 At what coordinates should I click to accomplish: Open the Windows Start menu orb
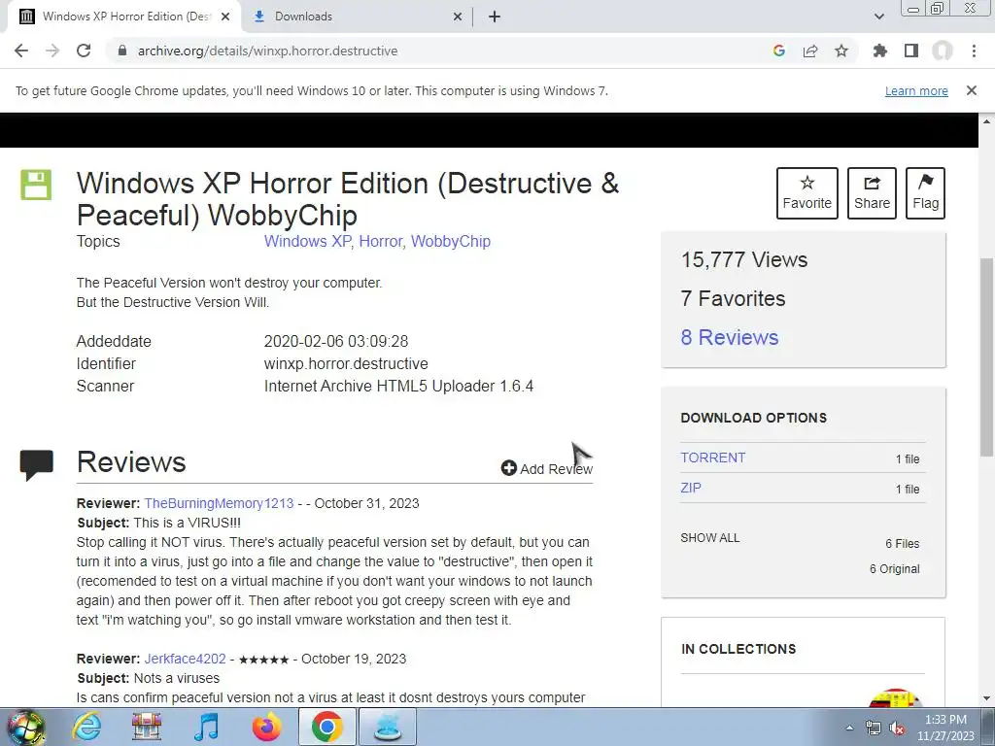[26, 727]
